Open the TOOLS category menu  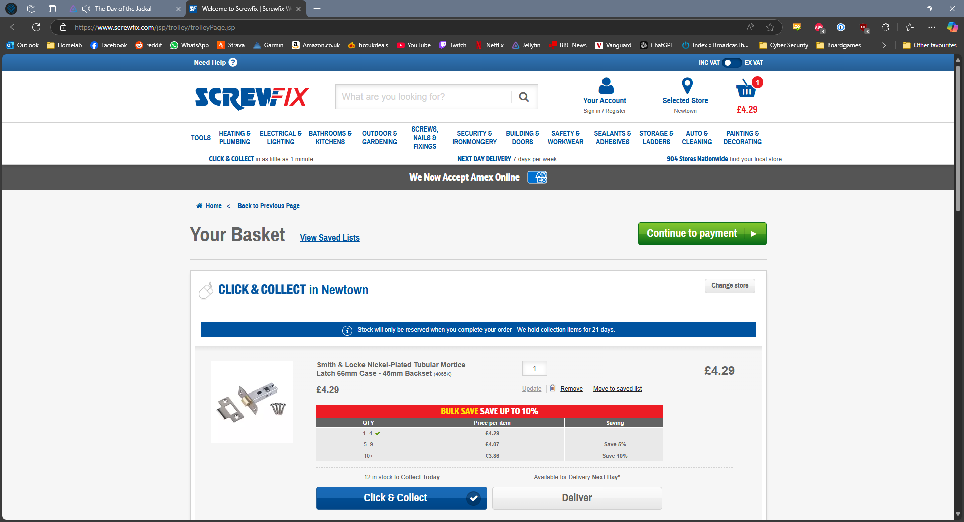(x=201, y=138)
